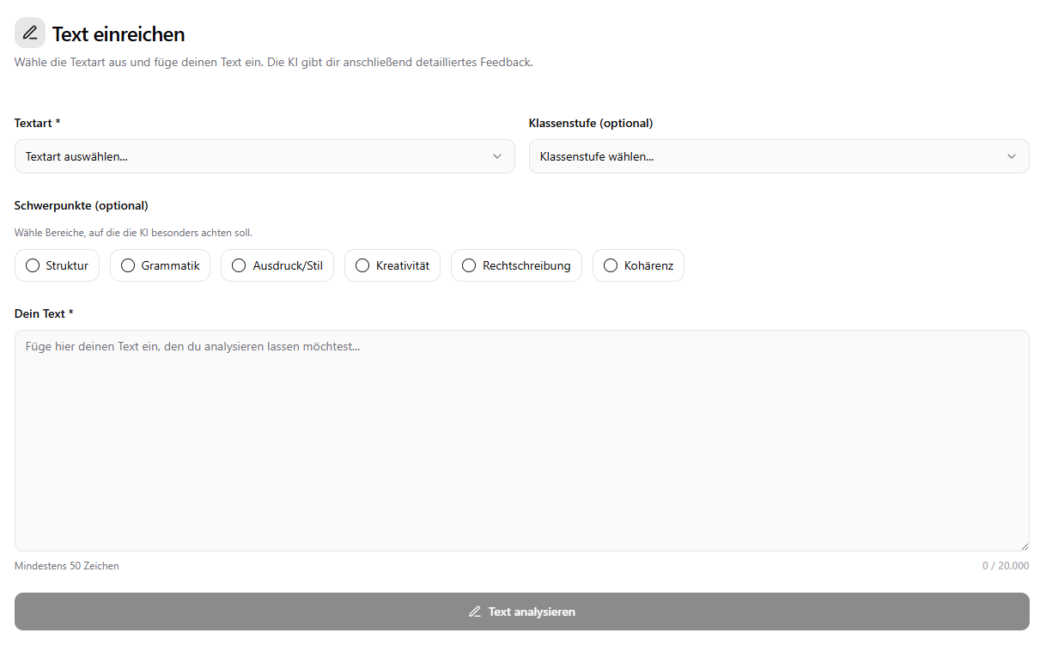This screenshot has width=1046, height=645.
Task: Select the 'Struktur' focus option
Action: click(x=57, y=265)
